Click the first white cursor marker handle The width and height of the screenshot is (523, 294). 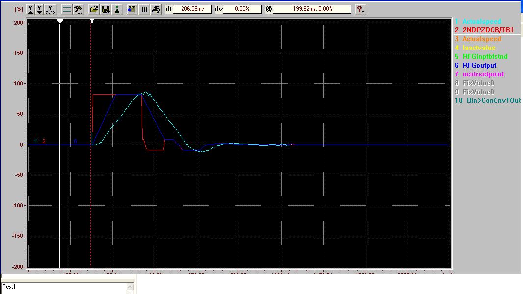(x=60, y=21)
